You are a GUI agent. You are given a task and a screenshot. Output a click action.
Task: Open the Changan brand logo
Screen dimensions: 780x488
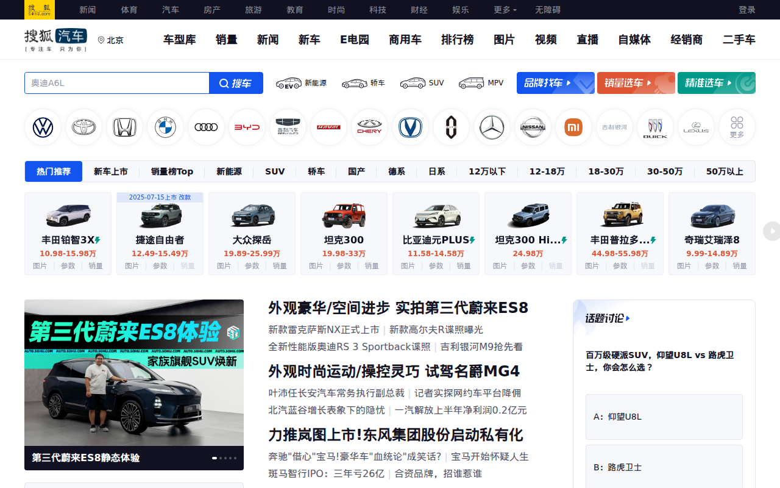pyautogui.click(x=411, y=127)
